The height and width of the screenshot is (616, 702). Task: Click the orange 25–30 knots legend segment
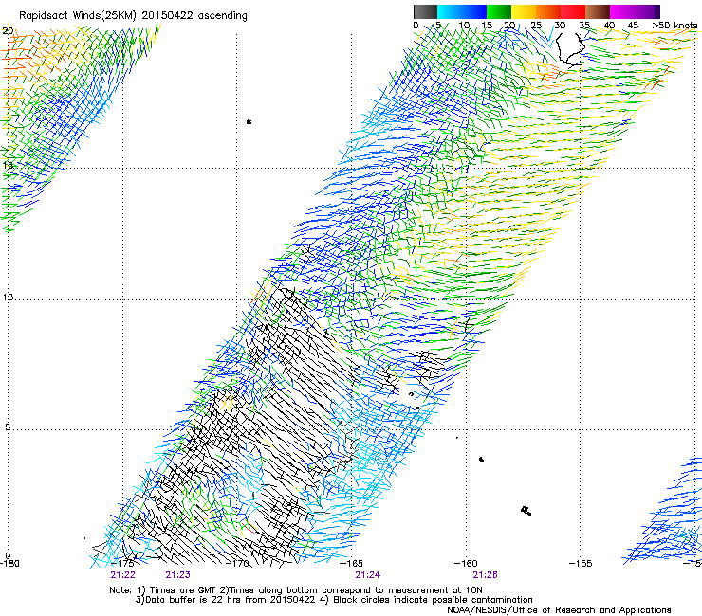click(548, 11)
